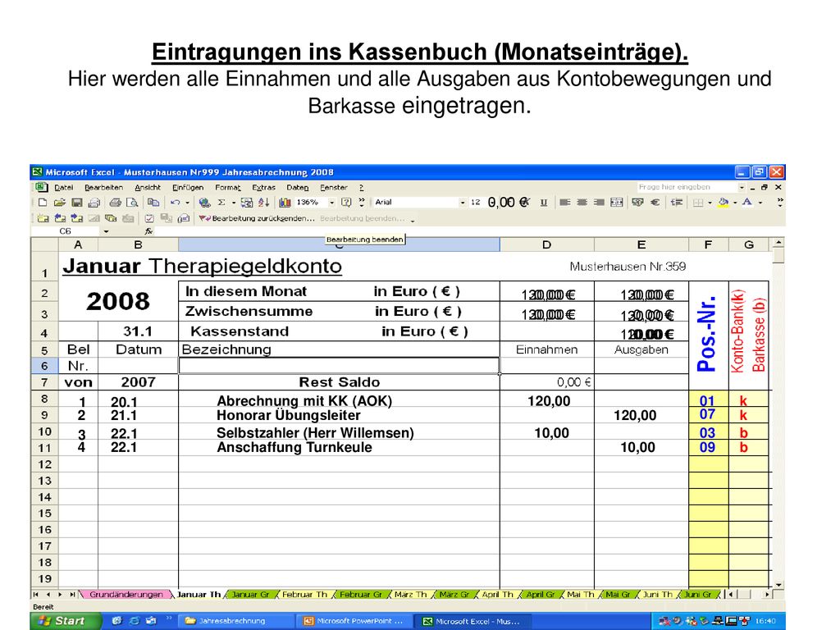This screenshot has height=630, width=840.
Task: Open the 136% zoom dropdown
Action: (331, 203)
